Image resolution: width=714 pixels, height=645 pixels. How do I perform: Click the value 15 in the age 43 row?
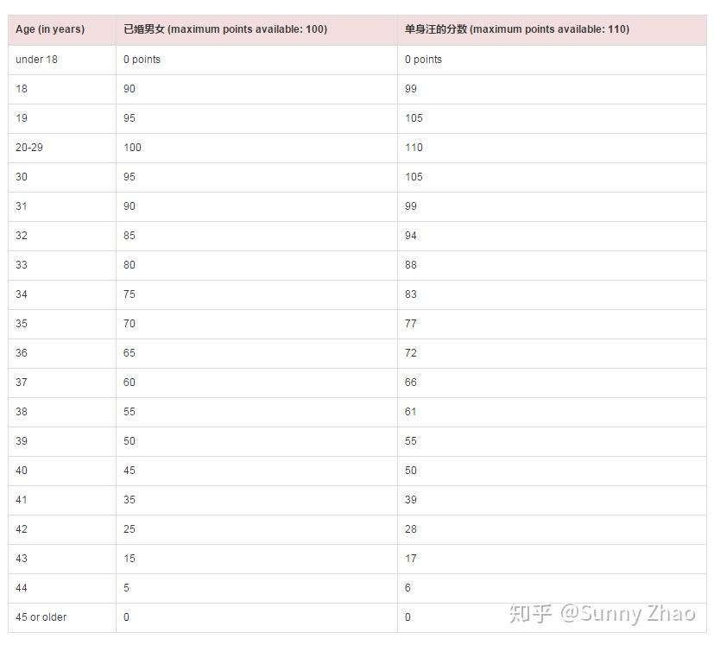pyautogui.click(x=130, y=559)
